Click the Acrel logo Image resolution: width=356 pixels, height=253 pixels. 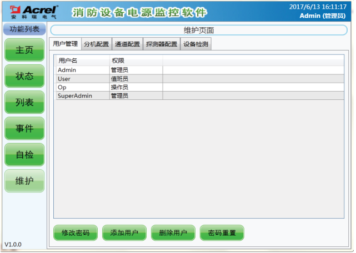pos(31,11)
